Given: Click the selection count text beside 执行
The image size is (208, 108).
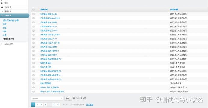Looking at the screenshot, I should (79, 98).
